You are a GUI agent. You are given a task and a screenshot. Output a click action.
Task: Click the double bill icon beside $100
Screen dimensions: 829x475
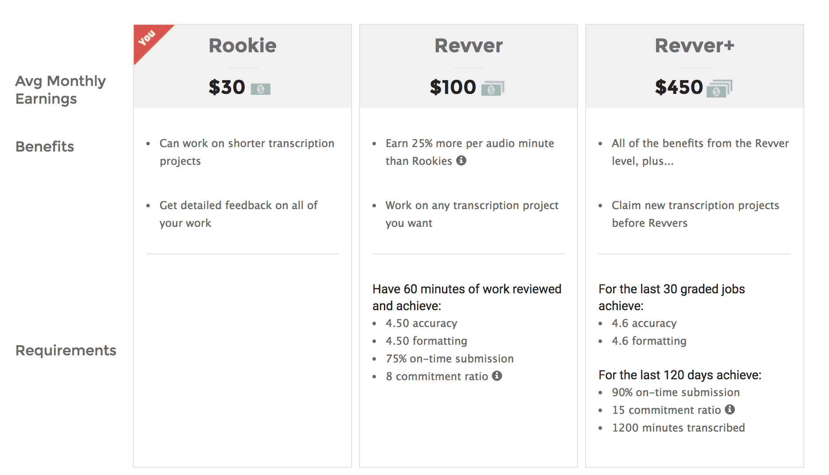point(493,89)
